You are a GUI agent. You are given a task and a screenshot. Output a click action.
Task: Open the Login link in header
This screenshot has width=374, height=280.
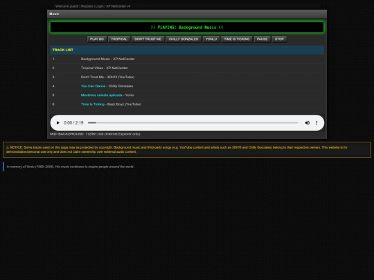[x=100, y=6]
